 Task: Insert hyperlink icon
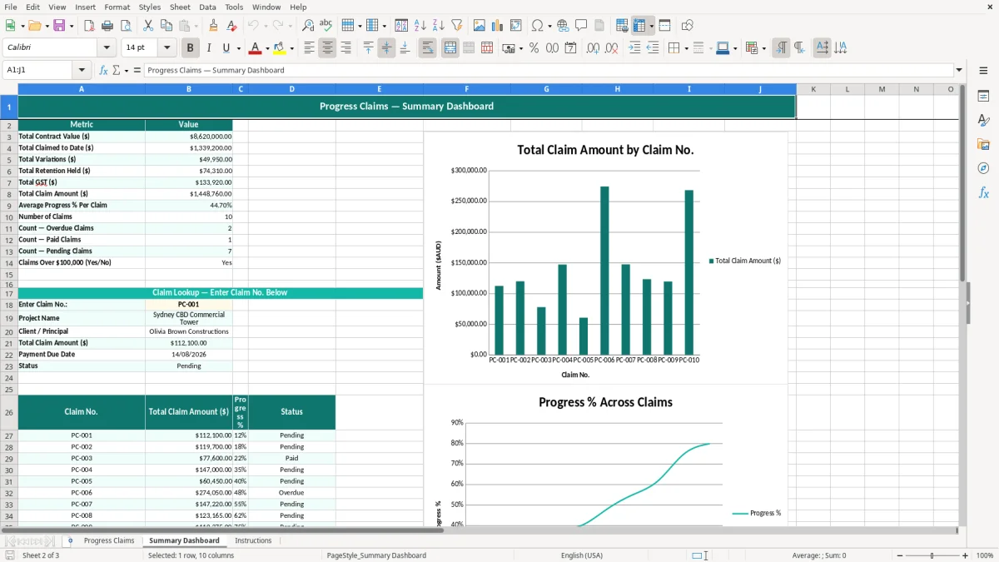pos(563,26)
